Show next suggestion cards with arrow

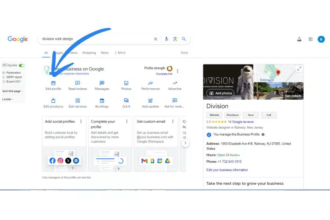(185, 143)
